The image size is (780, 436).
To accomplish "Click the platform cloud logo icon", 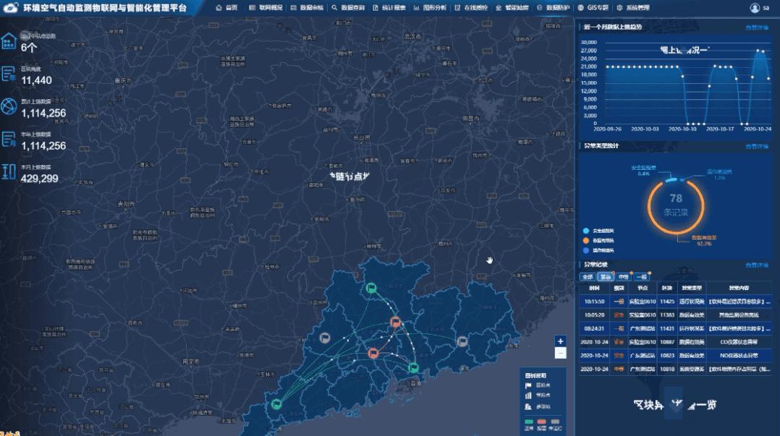I will click(x=12, y=7).
